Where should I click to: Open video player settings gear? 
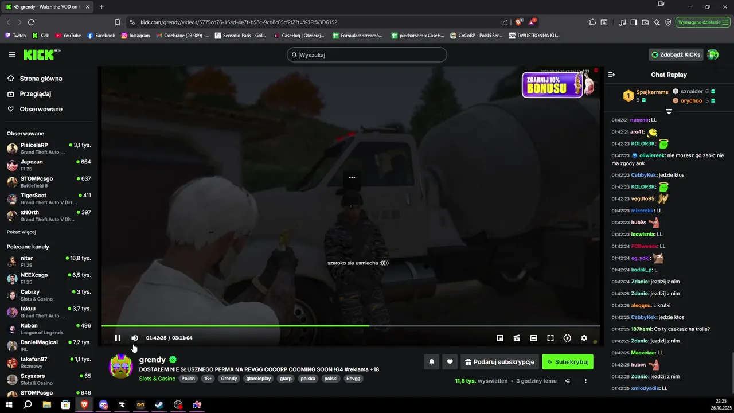(x=584, y=338)
